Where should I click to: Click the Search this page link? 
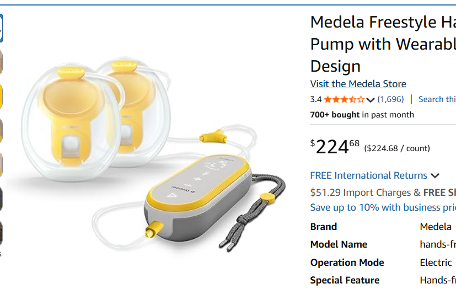point(437,99)
